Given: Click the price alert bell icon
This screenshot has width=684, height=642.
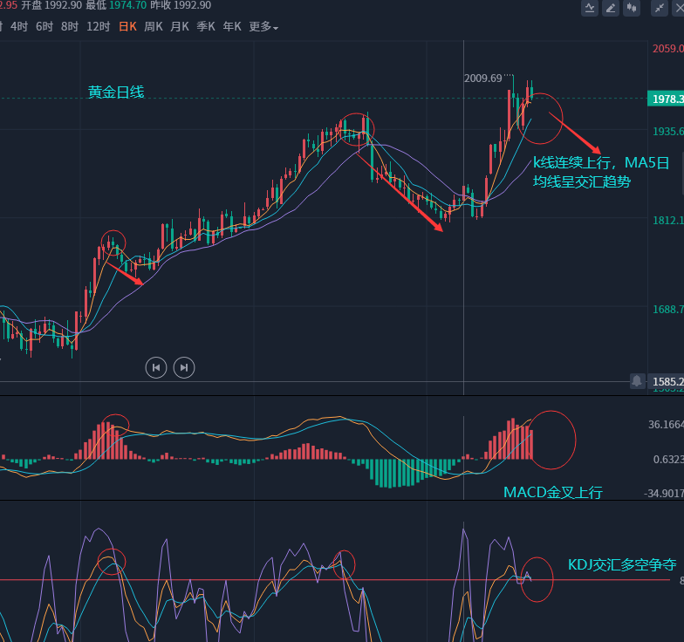Looking at the screenshot, I should (637, 381).
